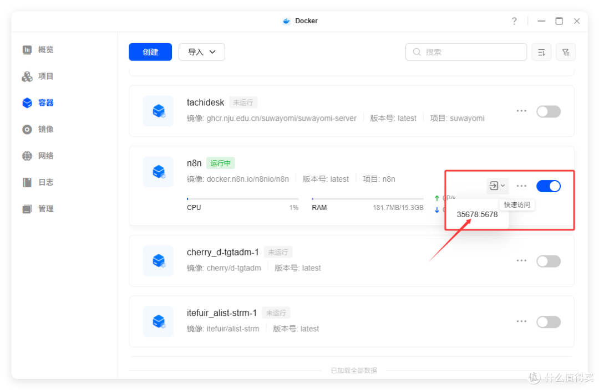This screenshot has width=599, height=390.
Task: Click the 181.7MB/15.3GB RAM value
Action: 398,208
